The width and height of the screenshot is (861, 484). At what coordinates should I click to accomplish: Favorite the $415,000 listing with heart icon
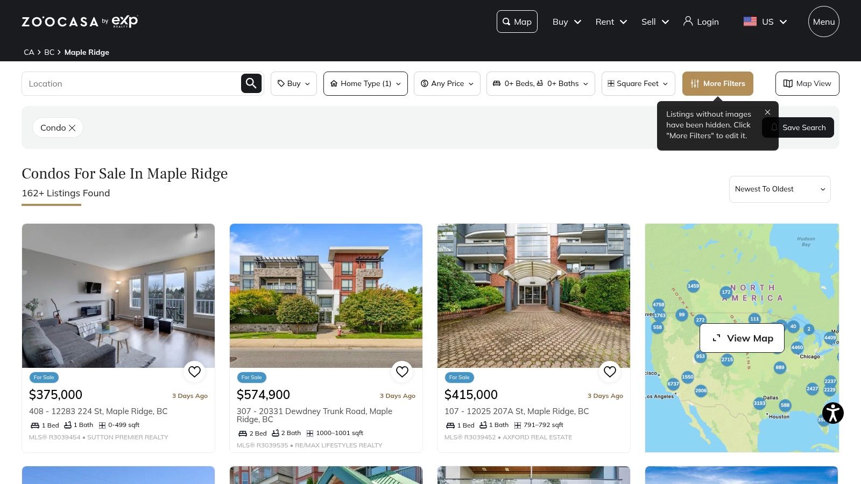pos(610,372)
